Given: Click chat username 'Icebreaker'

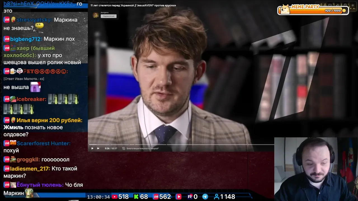Looking at the screenshot, I should click(x=31, y=99).
